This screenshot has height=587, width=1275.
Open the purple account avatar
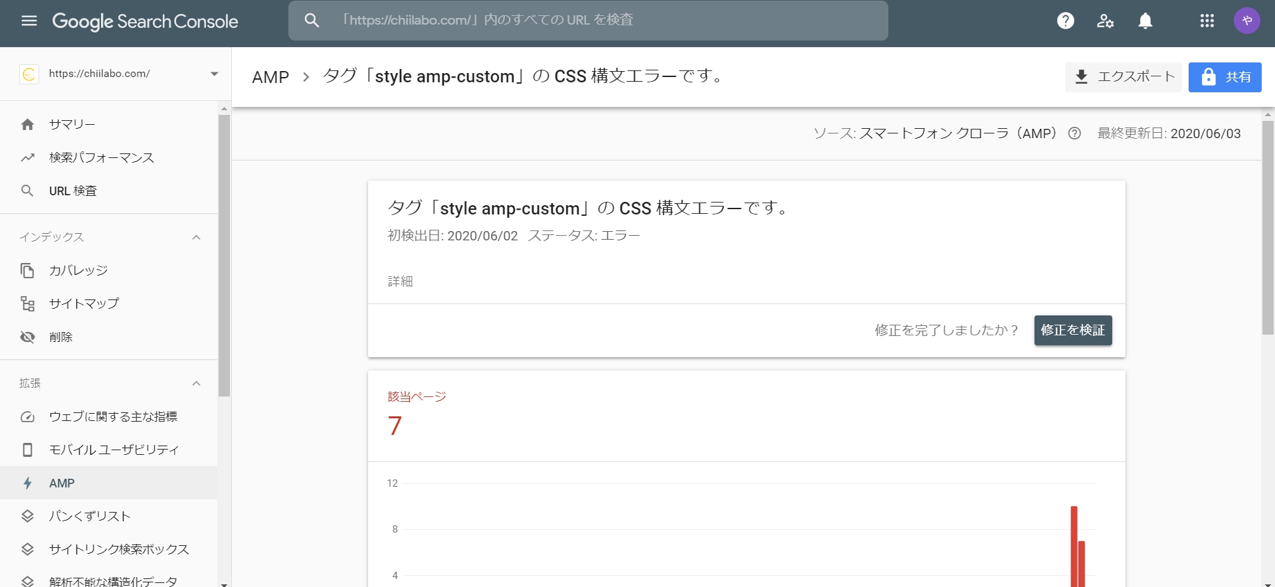click(x=1246, y=21)
